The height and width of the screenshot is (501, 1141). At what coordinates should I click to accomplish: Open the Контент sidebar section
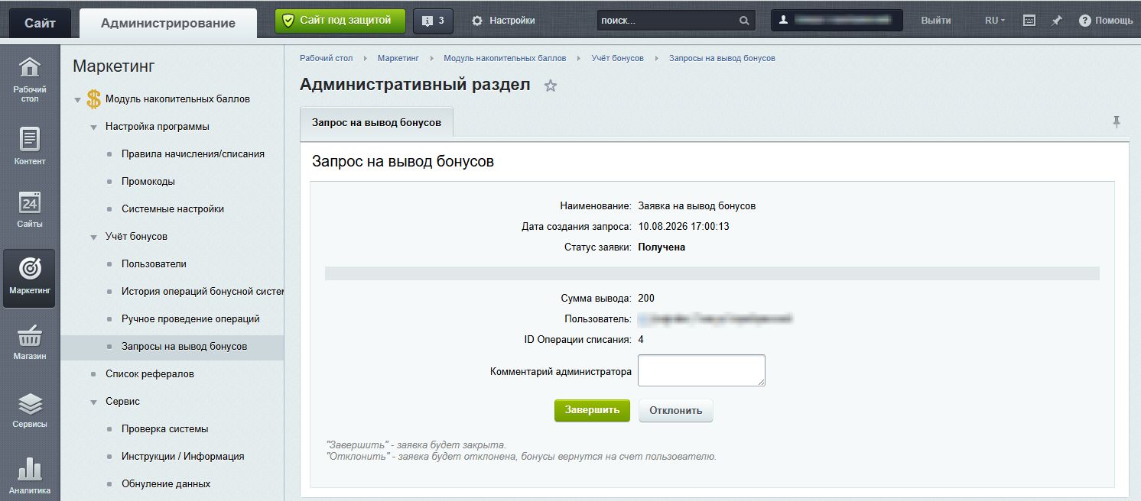[x=29, y=146]
